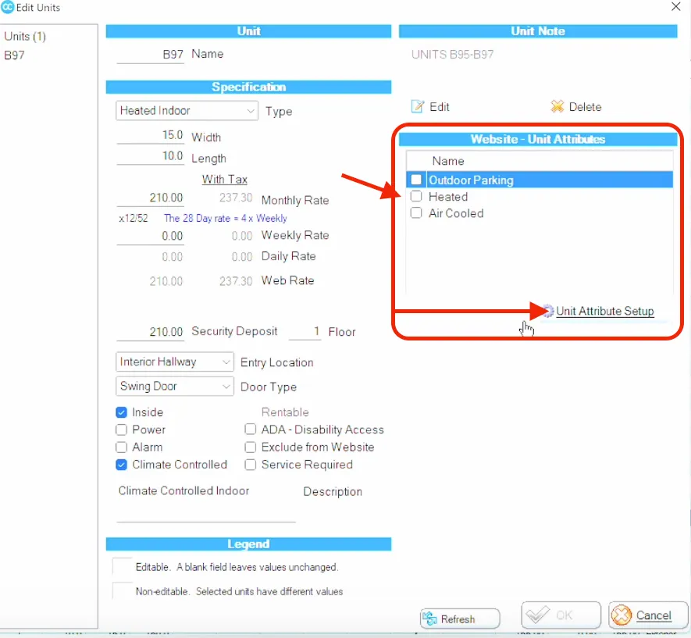Click the OK button
Viewport: 691px width, 638px height.
point(561,615)
